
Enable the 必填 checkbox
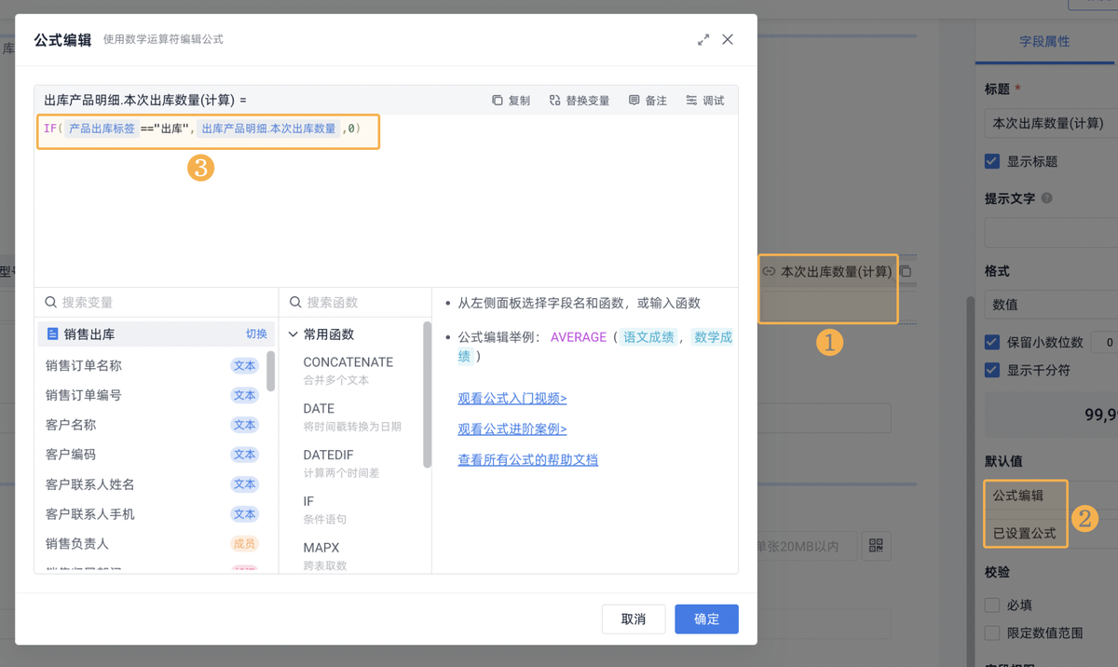point(992,605)
